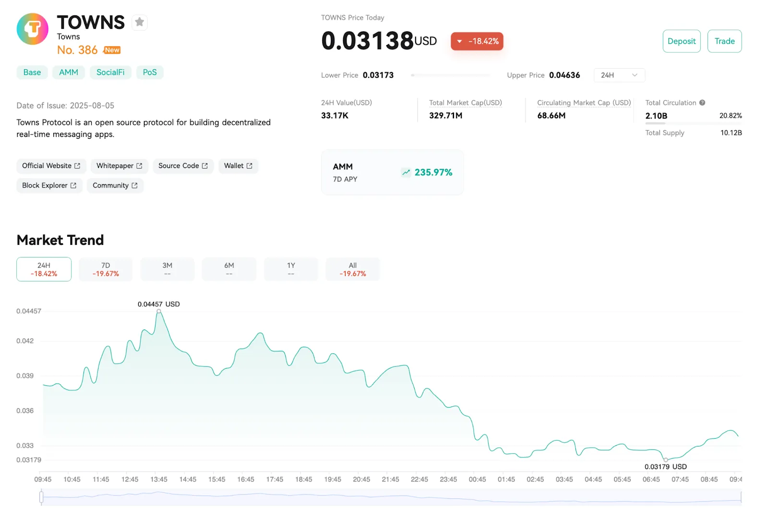The height and width of the screenshot is (518, 768).
Task: Click the Market Trend heading
Action: (60, 240)
